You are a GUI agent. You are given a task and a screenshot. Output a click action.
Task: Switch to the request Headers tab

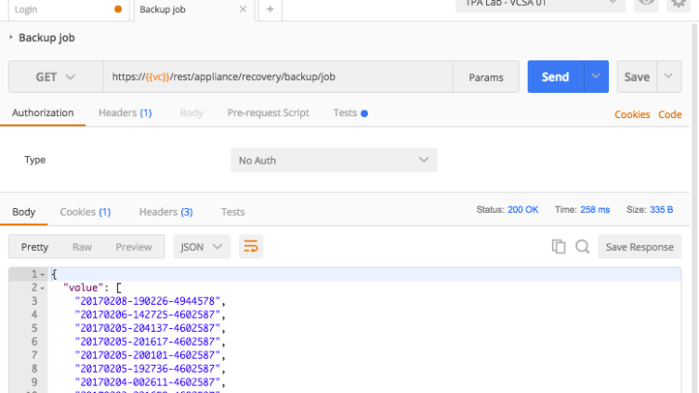pos(125,113)
